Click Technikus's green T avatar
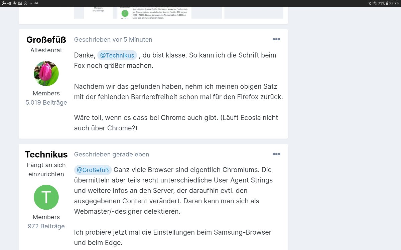This screenshot has height=250, width=401. pos(46,197)
